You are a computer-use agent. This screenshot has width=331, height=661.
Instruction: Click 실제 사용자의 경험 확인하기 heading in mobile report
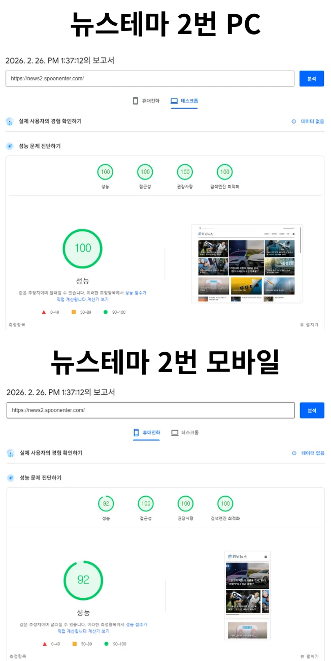click(x=51, y=453)
